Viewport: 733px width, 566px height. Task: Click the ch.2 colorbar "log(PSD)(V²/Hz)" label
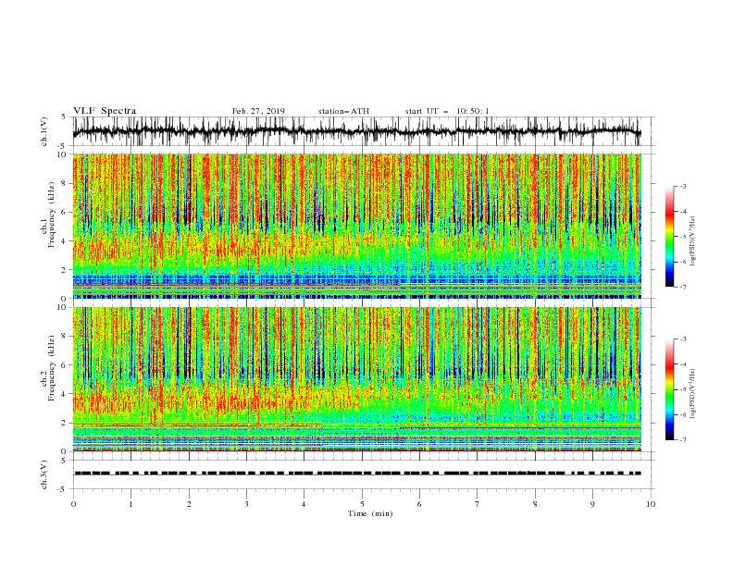tap(692, 394)
